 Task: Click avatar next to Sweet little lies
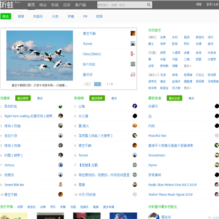coord(60,184)
